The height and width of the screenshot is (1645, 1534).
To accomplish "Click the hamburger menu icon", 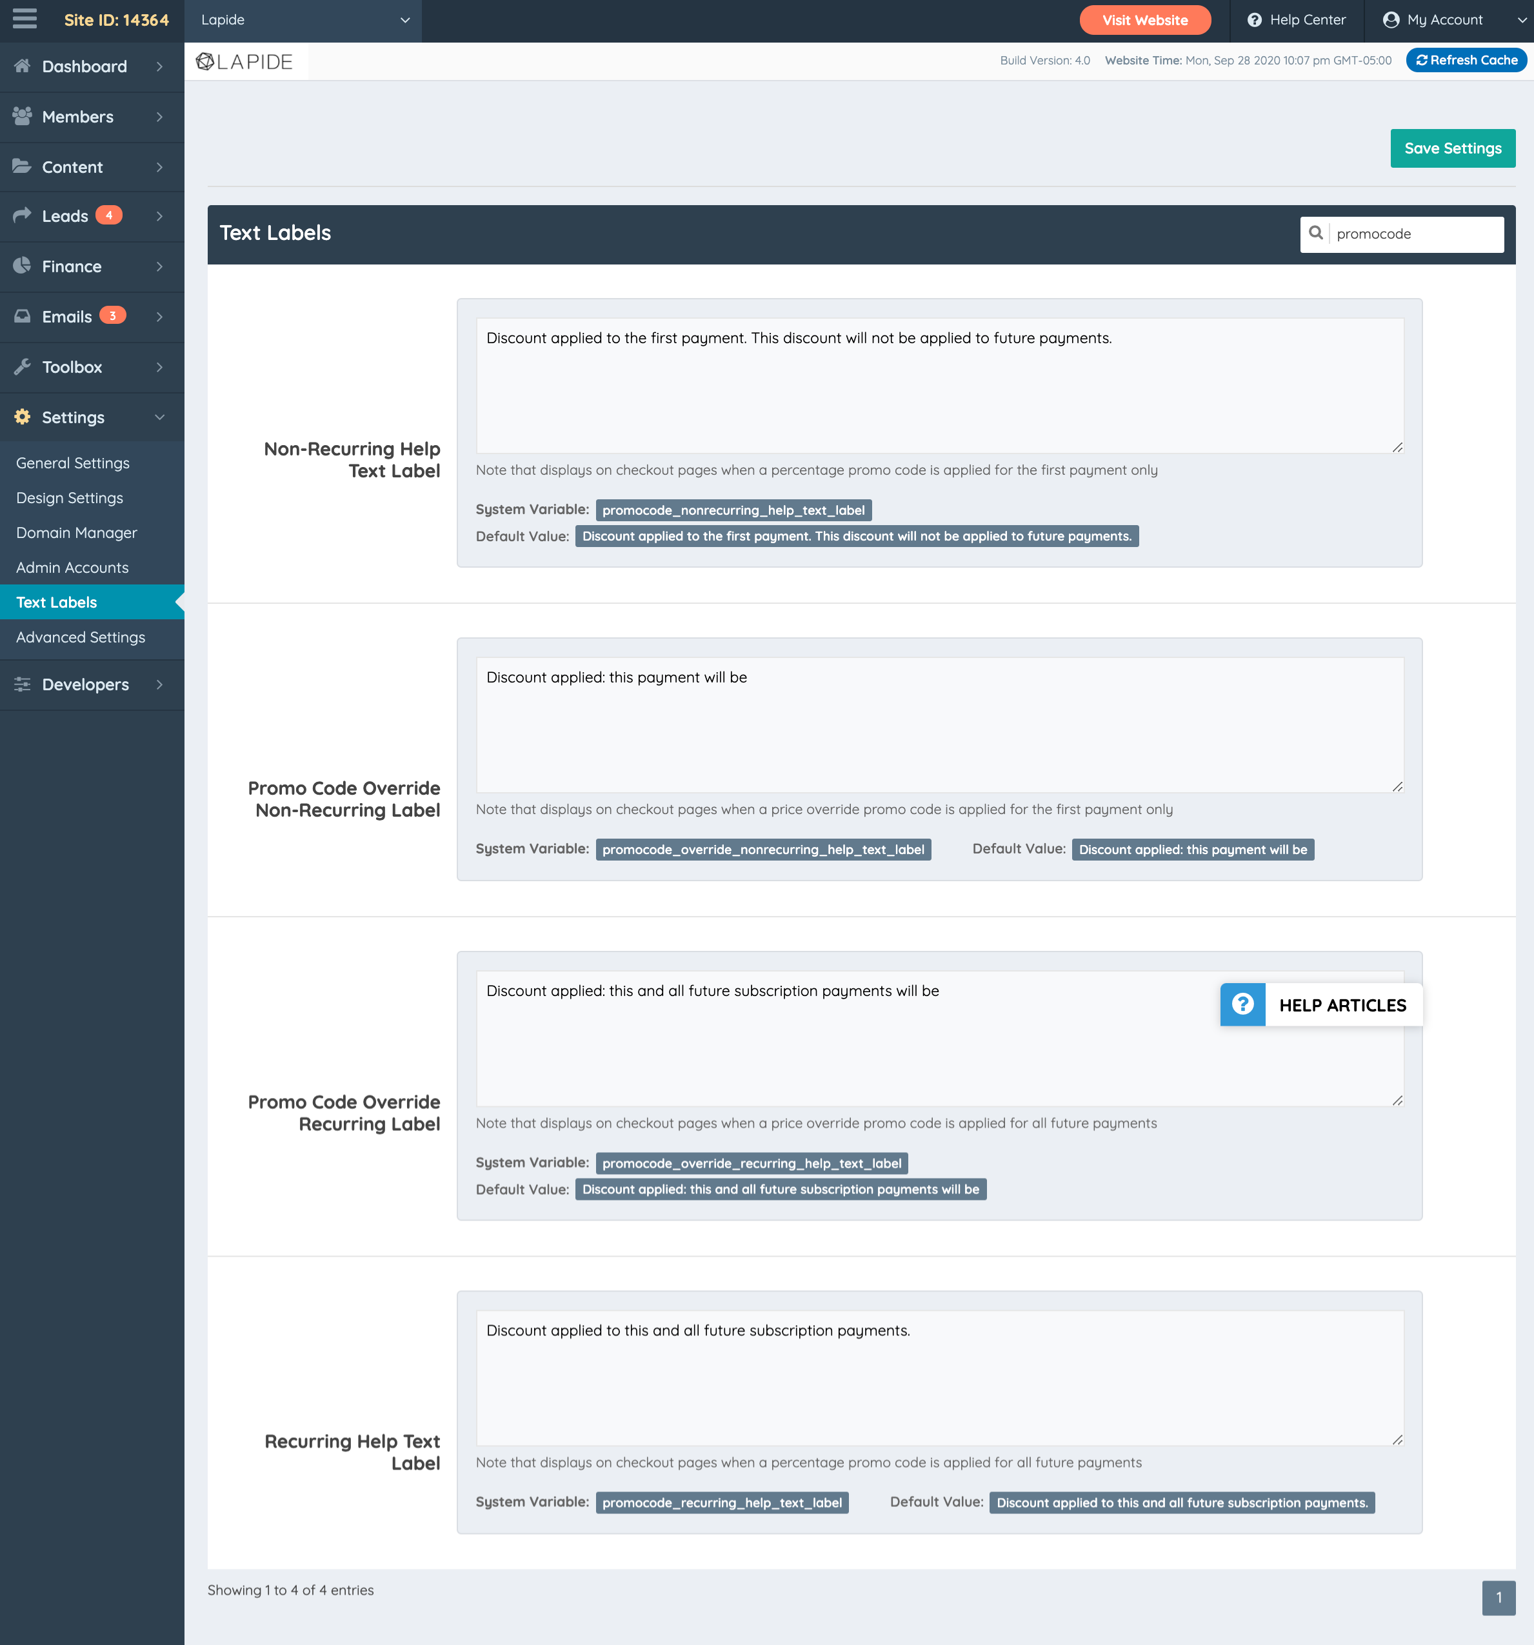I will click(25, 19).
